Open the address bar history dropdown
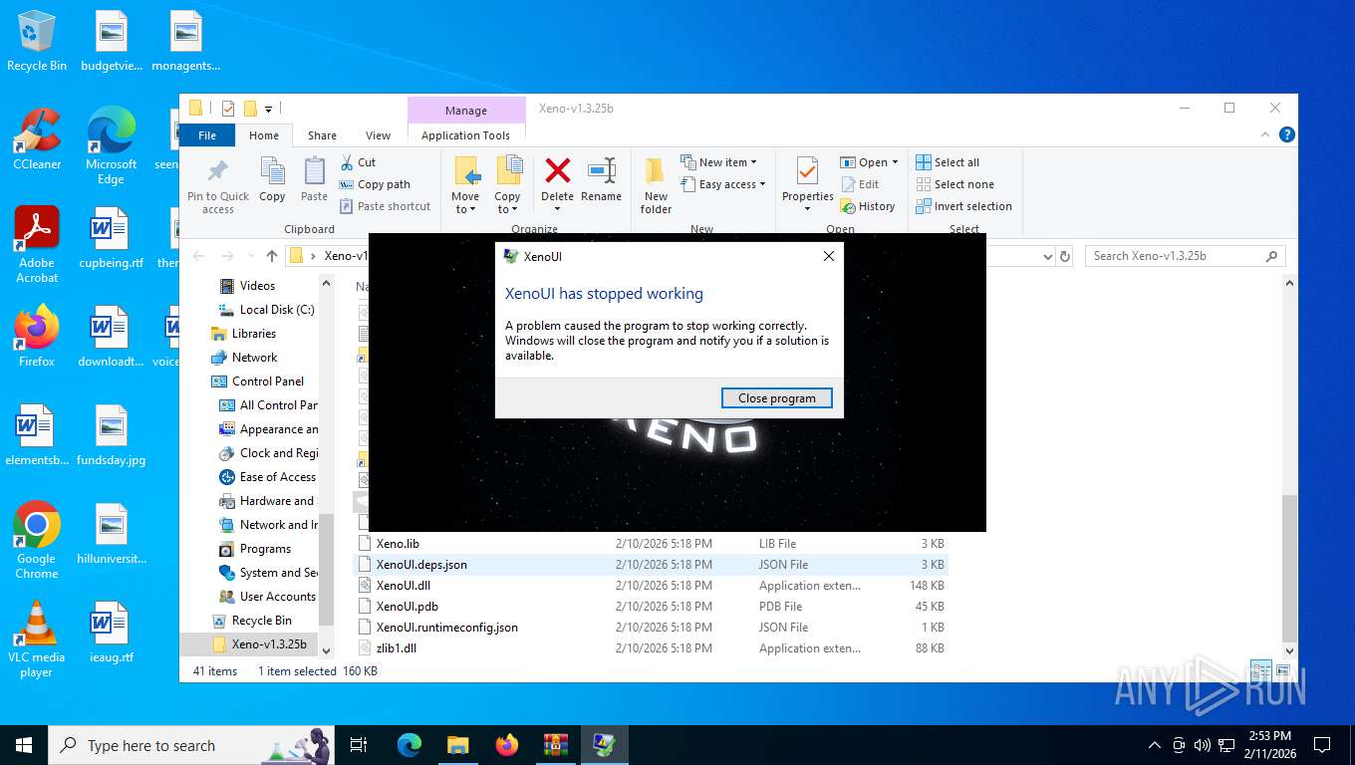This screenshot has width=1355, height=765. click(1047, 256)
